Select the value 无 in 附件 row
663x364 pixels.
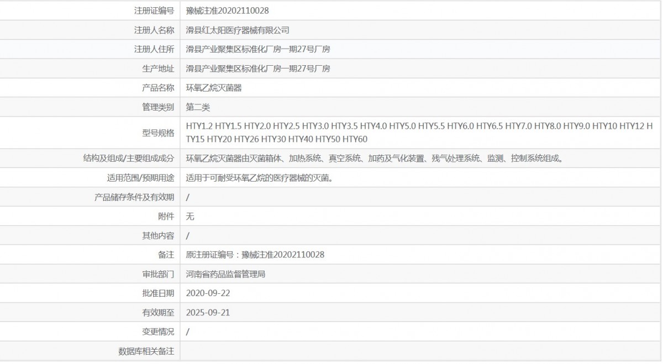click(190, 217)
